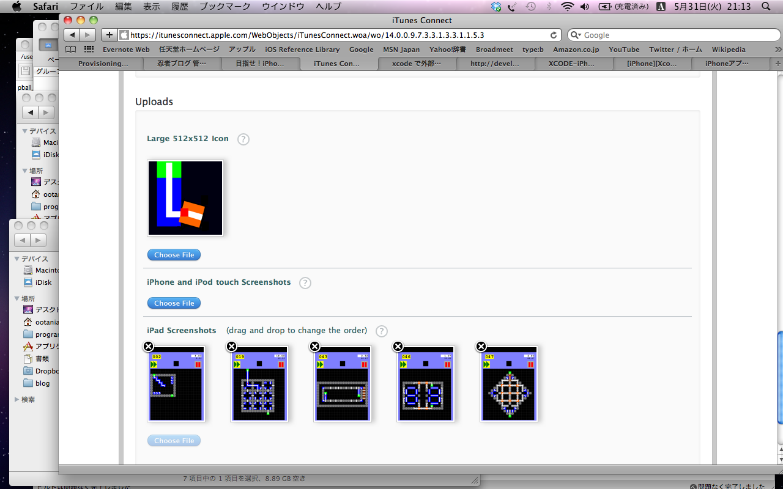
Task: Remove the iPad screenshot labeled 019
Action: point(231,347)
